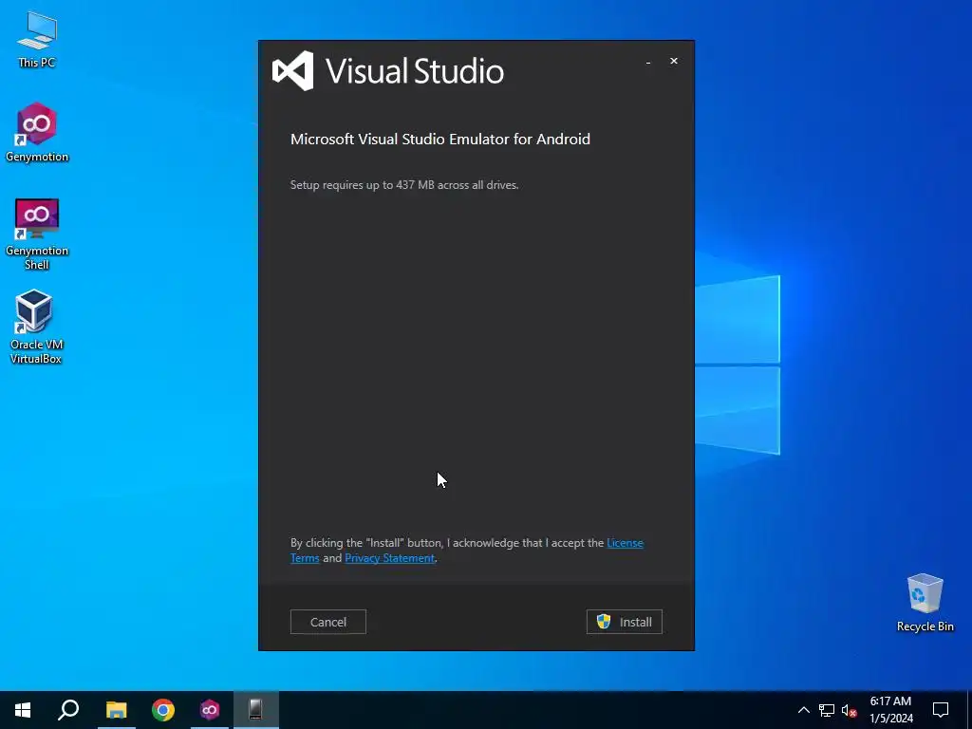Open the License Terms link
972x729 pixels.
(x=625, y=543)
